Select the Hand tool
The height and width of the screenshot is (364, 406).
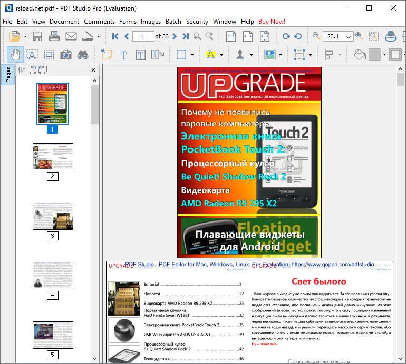(x=14, y=54)
